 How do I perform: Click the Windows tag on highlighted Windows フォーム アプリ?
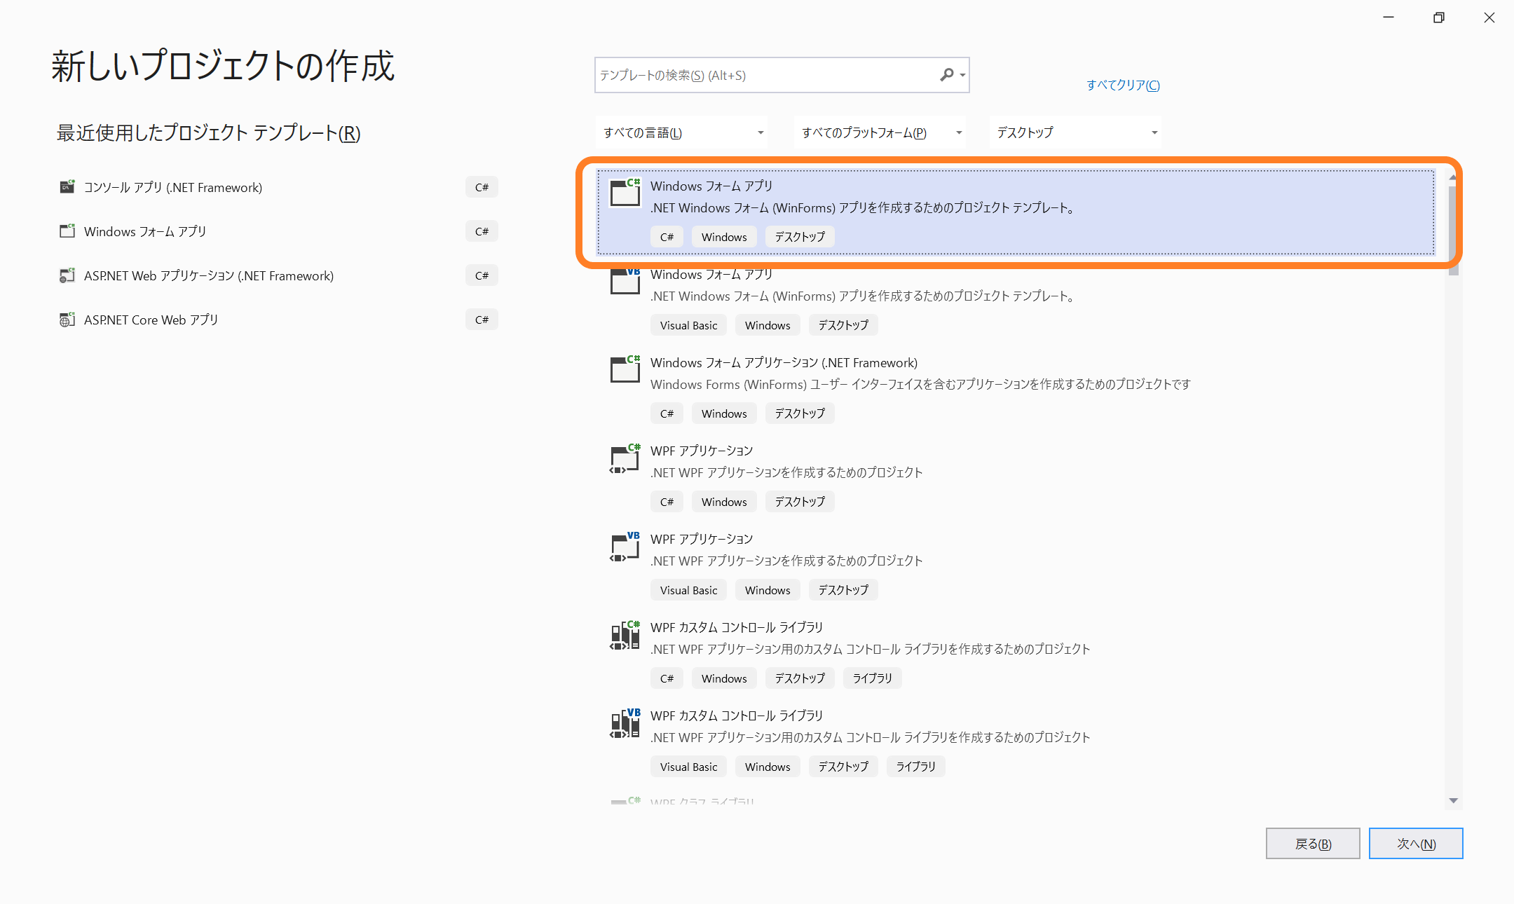(724, 237)
